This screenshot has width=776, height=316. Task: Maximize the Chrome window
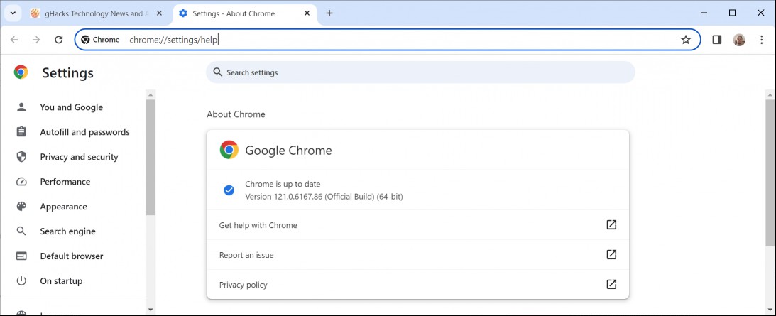click(x=733, y=13)
